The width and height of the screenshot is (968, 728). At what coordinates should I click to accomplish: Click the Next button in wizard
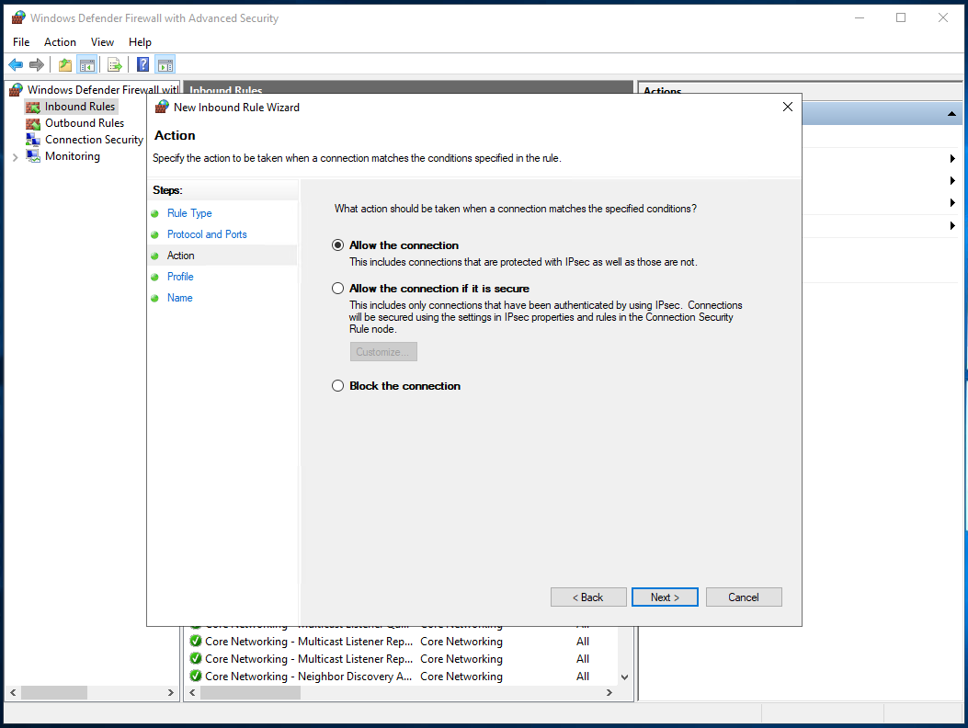[665, 597]
